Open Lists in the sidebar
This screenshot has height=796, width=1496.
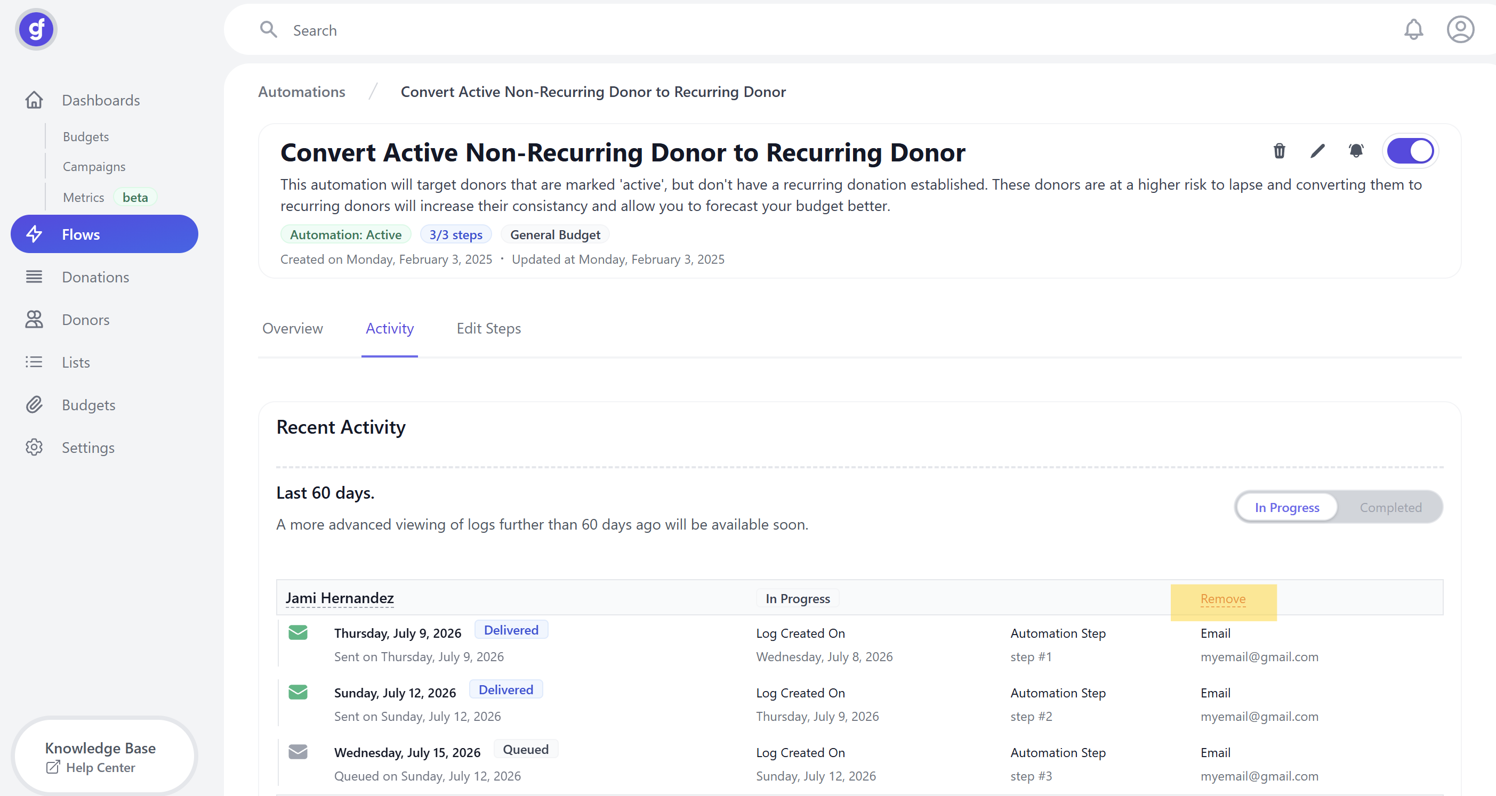[76, 363]
